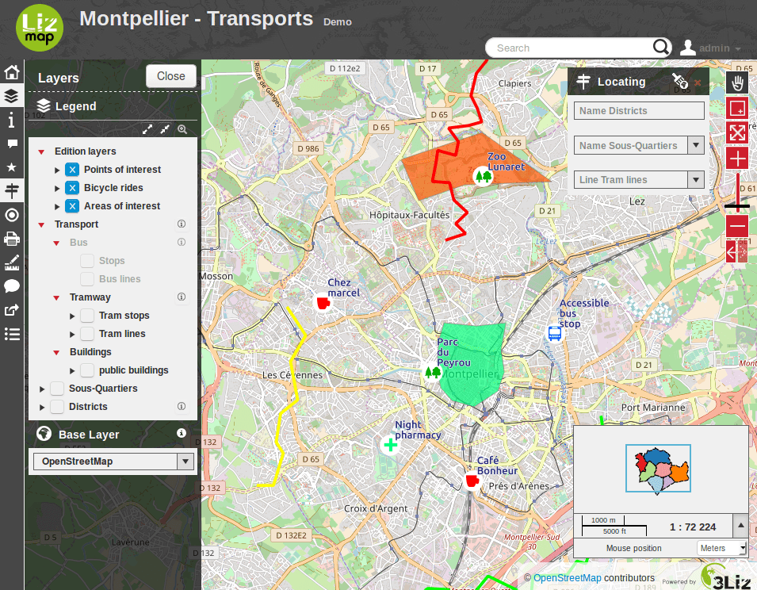757x590 pixels.
Task: Click the legend filter magnifier icon
Action: point(182,129)
